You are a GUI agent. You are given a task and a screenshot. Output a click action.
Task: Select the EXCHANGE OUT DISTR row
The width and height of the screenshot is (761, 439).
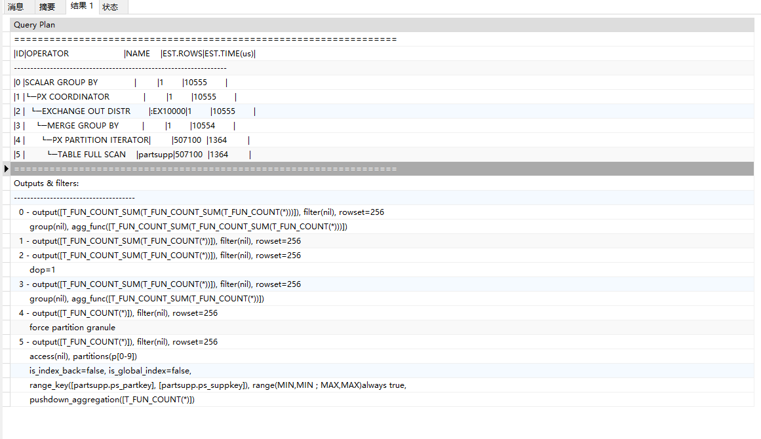(x=85, y=111)
